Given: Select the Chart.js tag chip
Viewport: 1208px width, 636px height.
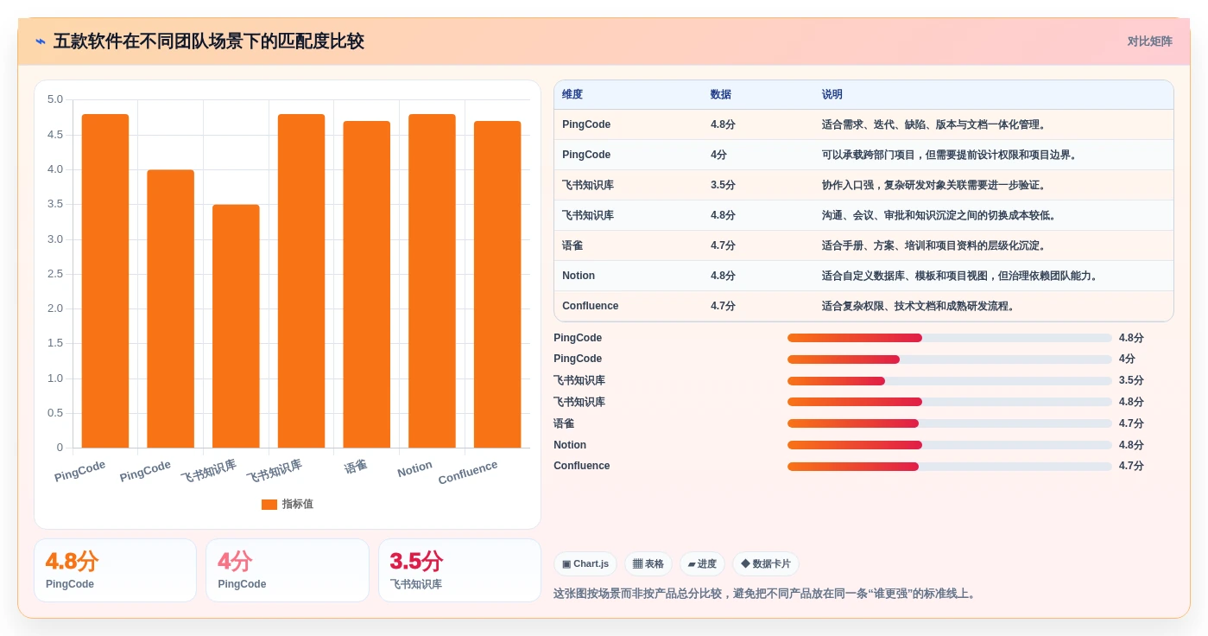Looking at the screenshot, I should coord(585,564).
